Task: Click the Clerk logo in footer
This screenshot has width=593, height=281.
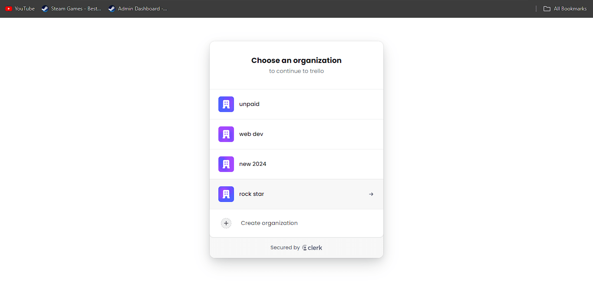Action: pyautogui.click(x=312, y=248)
